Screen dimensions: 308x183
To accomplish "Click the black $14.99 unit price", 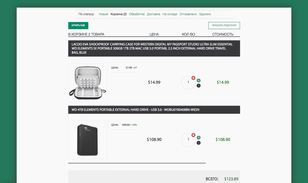I will point(154,82).
